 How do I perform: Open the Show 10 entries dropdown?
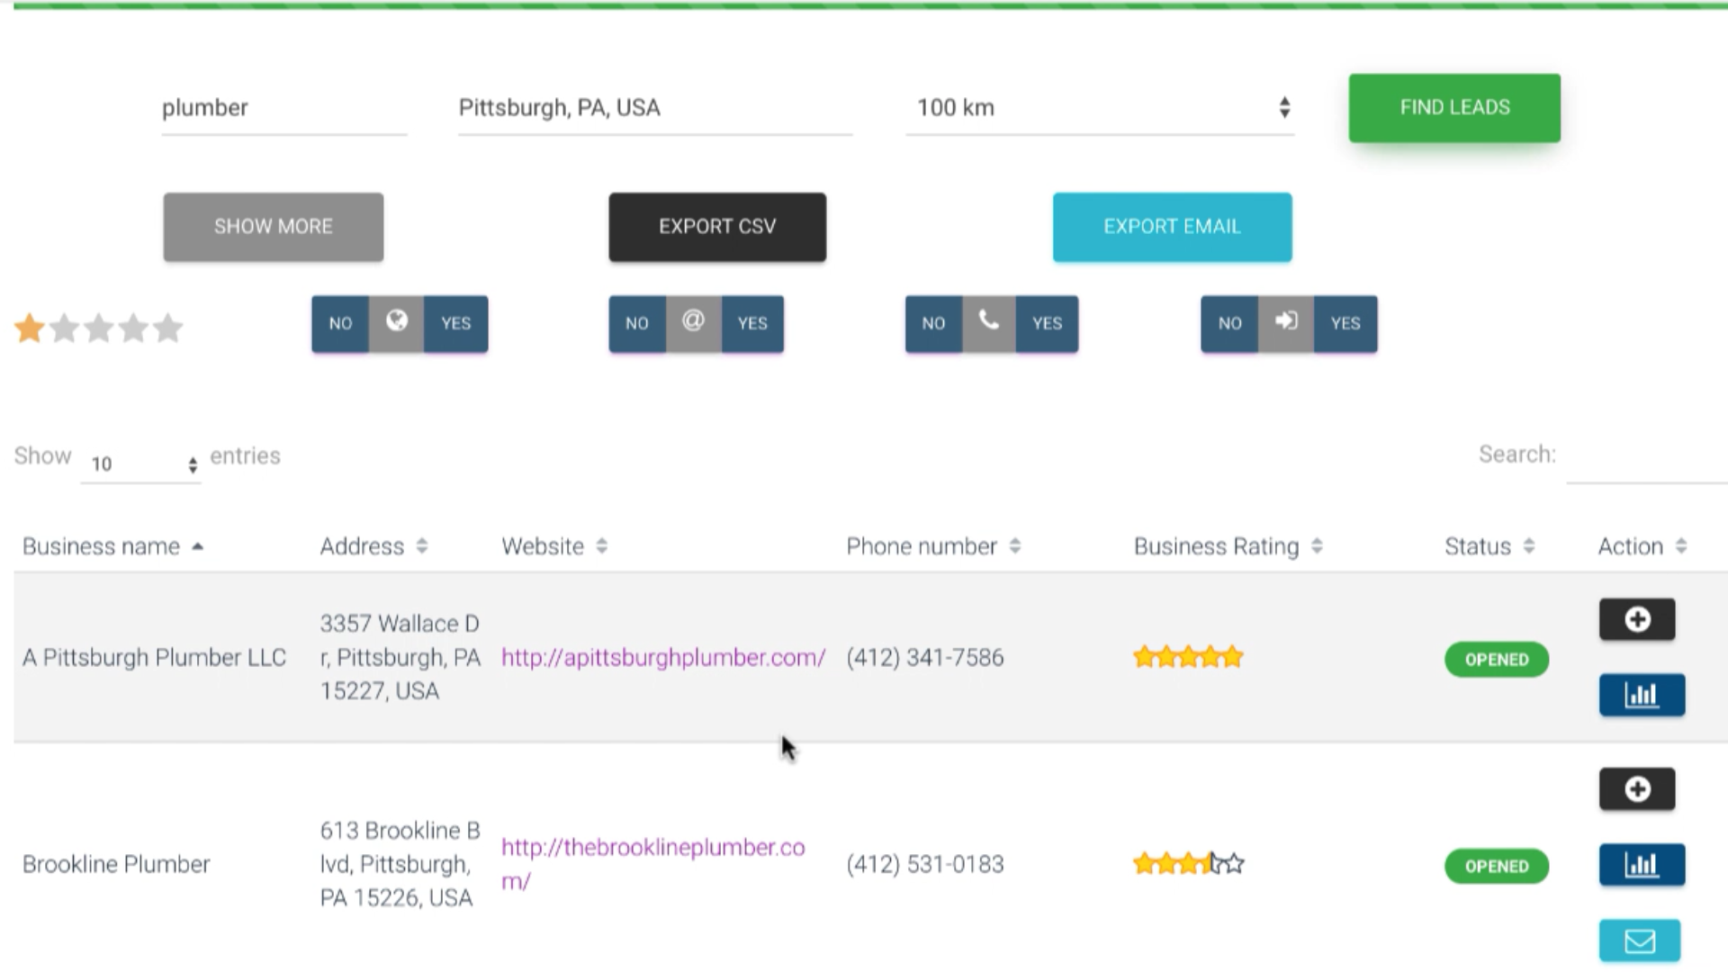pyautogui.click(x=141, y=463)
